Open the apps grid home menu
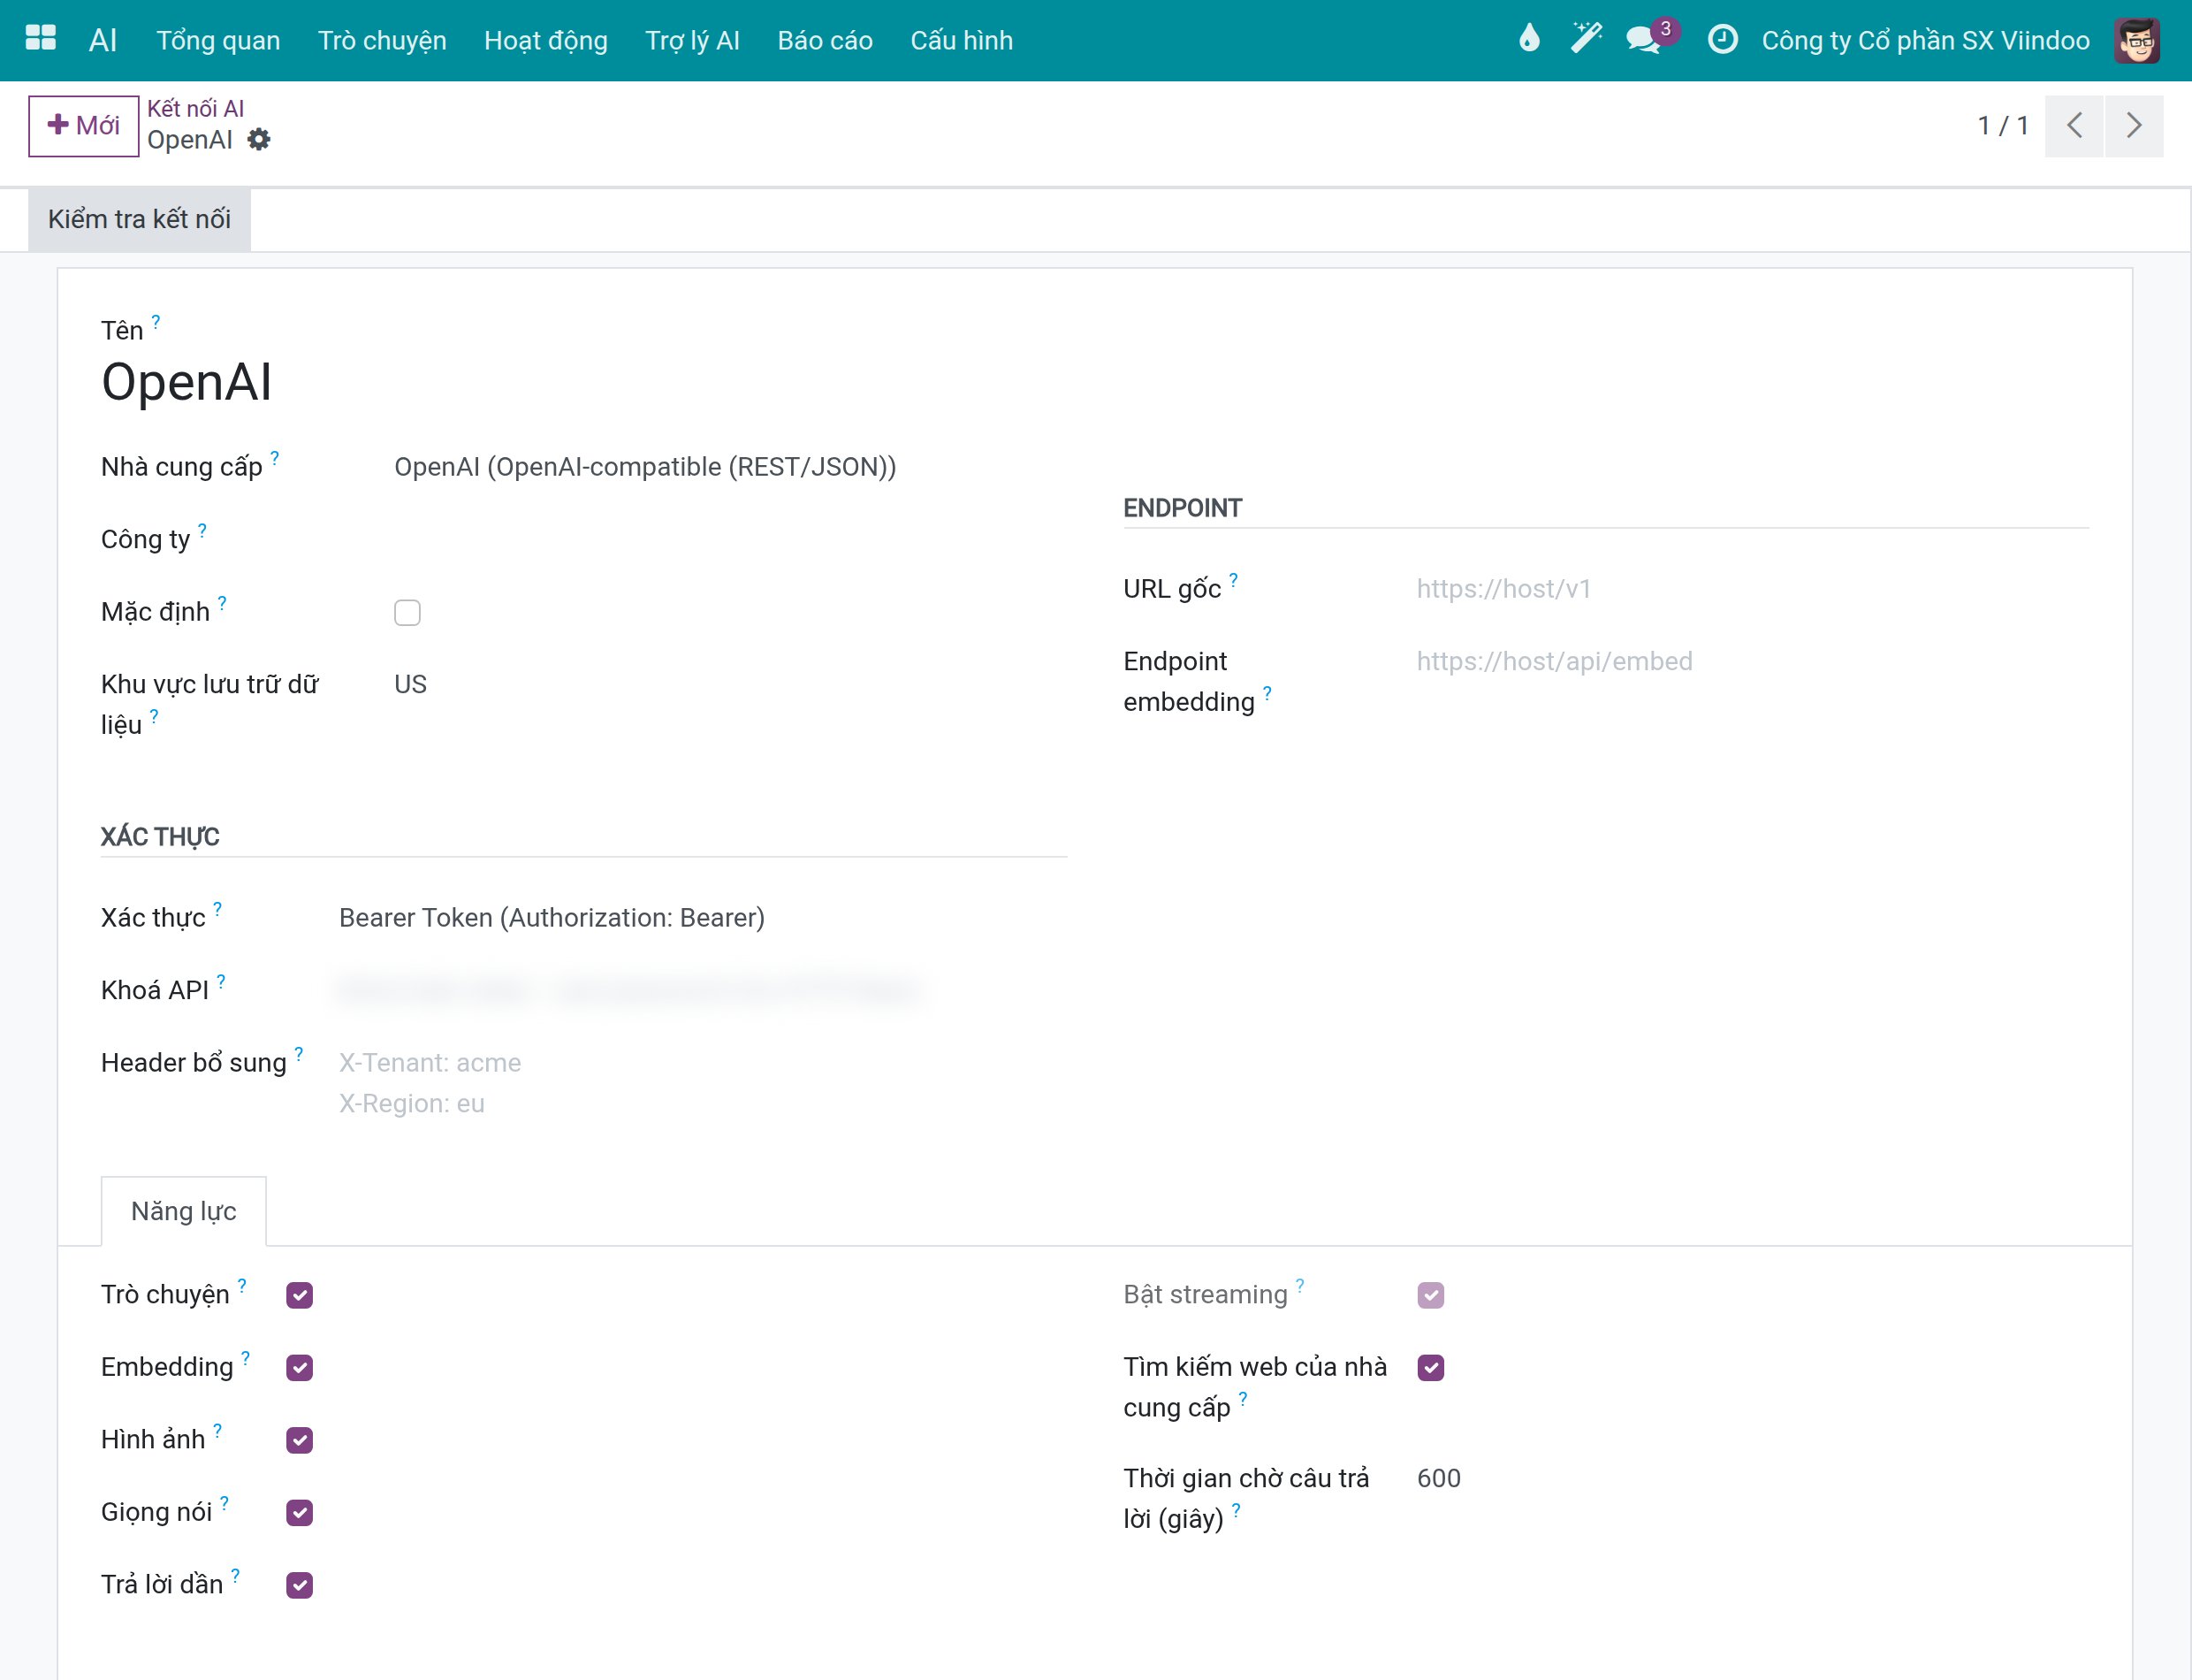Viewport: 2192px width, 1680px height. (x=40, y=39)
